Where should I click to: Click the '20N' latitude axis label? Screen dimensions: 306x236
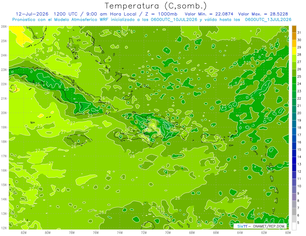tap(4, 113)
